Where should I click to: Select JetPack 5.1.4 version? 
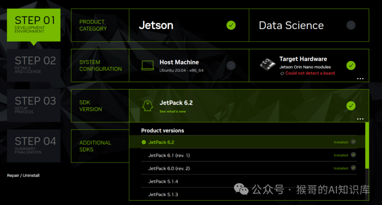pyautogui.click(x=249, y=181)
